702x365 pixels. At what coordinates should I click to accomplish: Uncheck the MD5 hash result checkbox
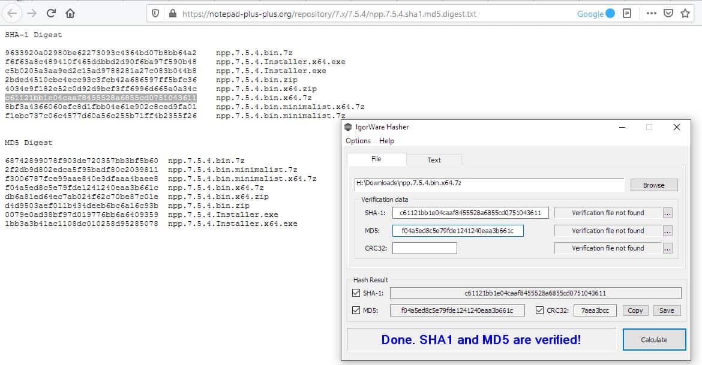tap(356, 310)
